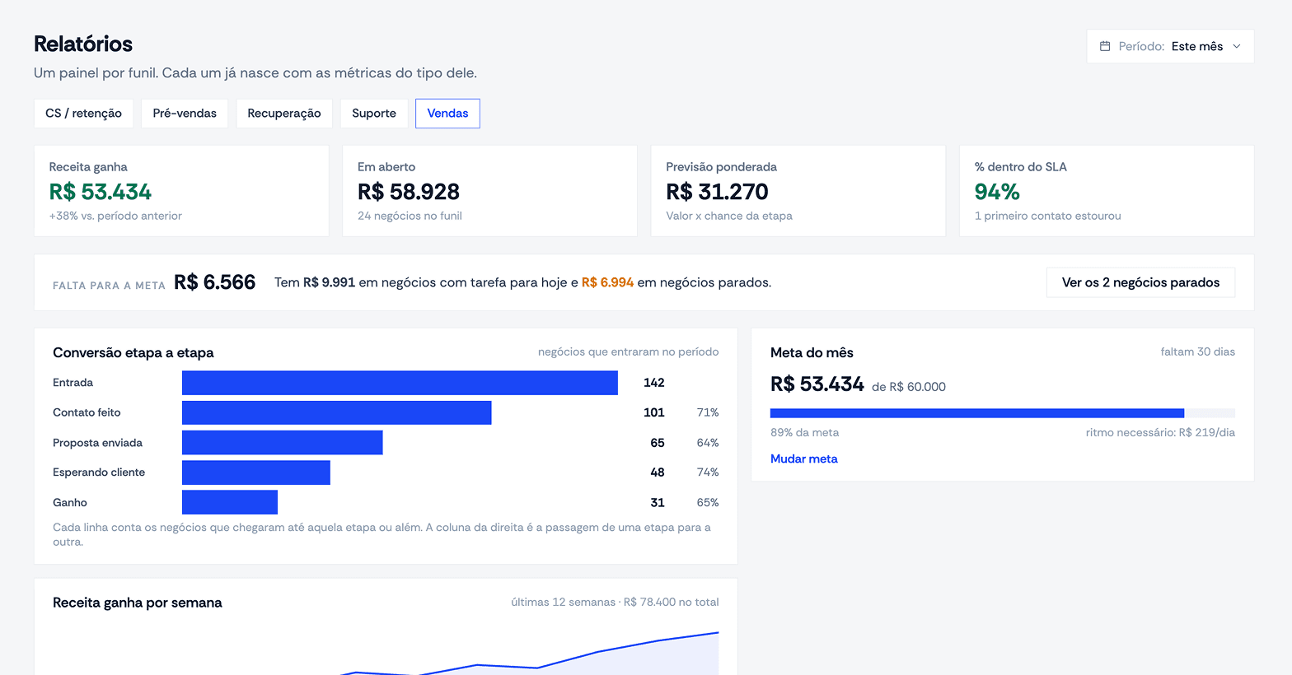Select the Vendas tab
The height and width of the screenshot is (675, 1292).
(x=447, y=114)
